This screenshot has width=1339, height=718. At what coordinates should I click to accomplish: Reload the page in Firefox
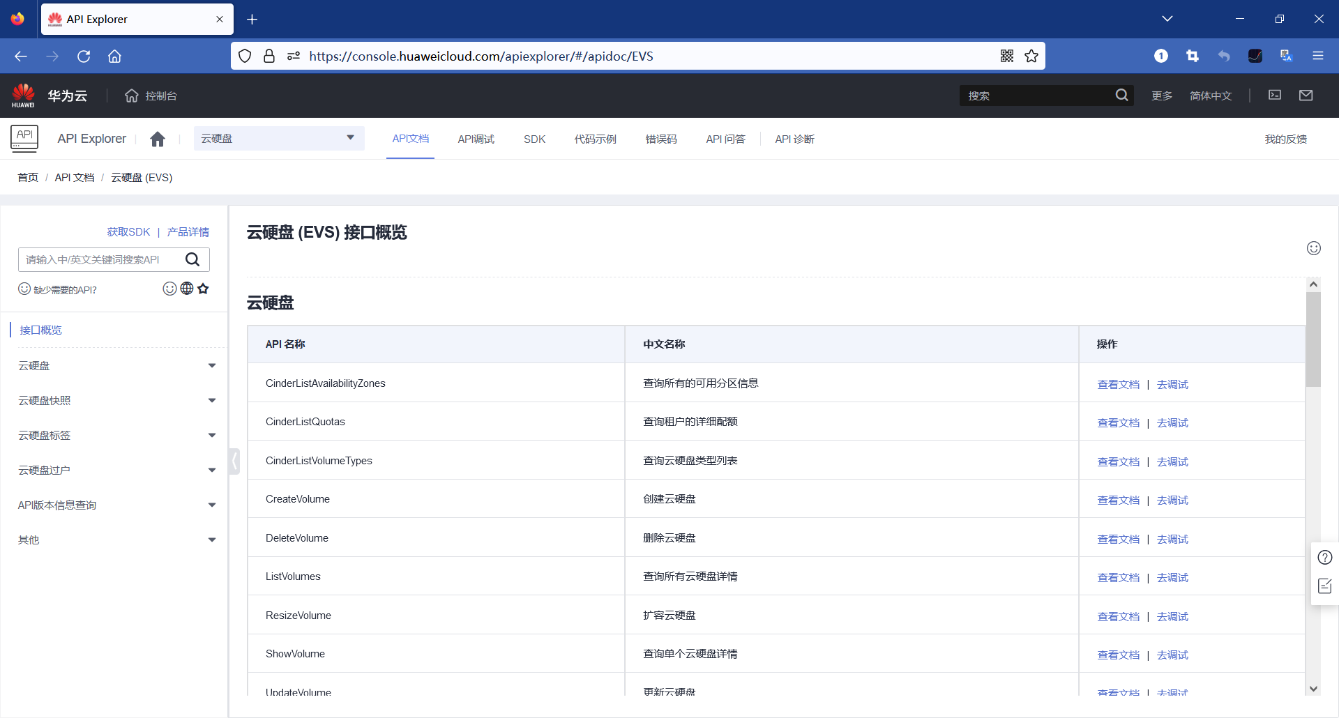click(84, 56)
